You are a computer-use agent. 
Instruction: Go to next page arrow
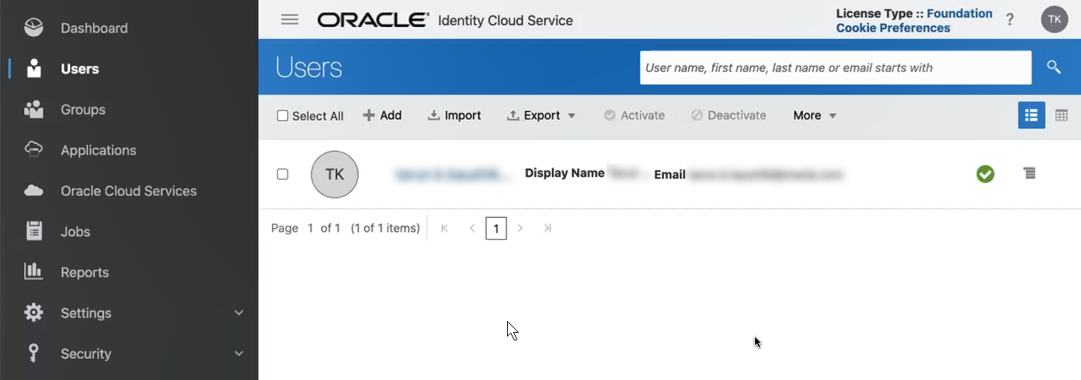(520, 228)
